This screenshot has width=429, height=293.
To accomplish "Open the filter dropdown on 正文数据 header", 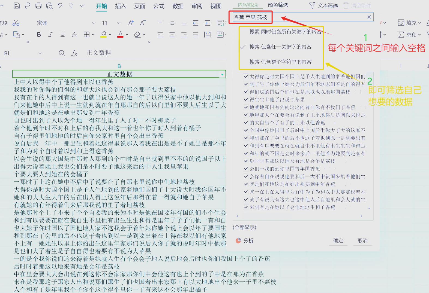I will click(222, 74).
